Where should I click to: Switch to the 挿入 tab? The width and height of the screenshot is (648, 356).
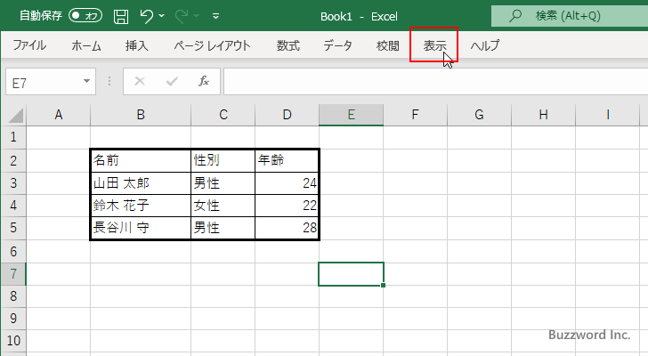(137, 45)
